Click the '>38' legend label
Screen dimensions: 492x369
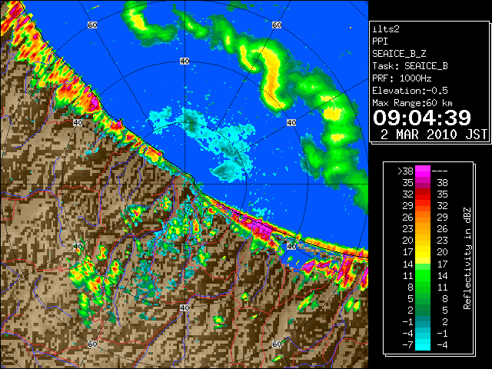[405, 171]
